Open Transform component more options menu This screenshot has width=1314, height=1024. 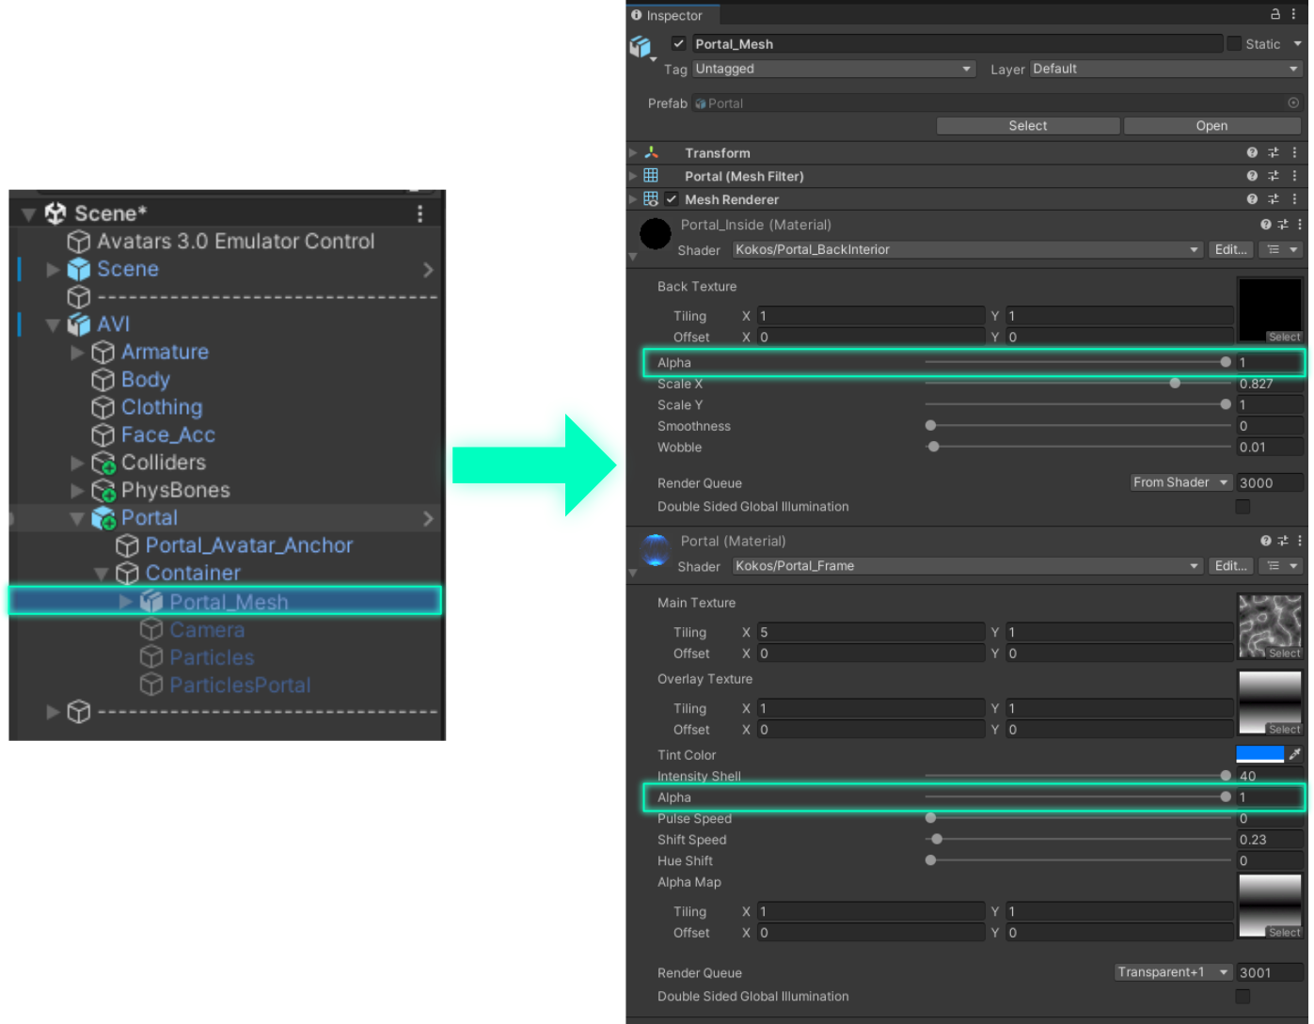pos(1294,152)
